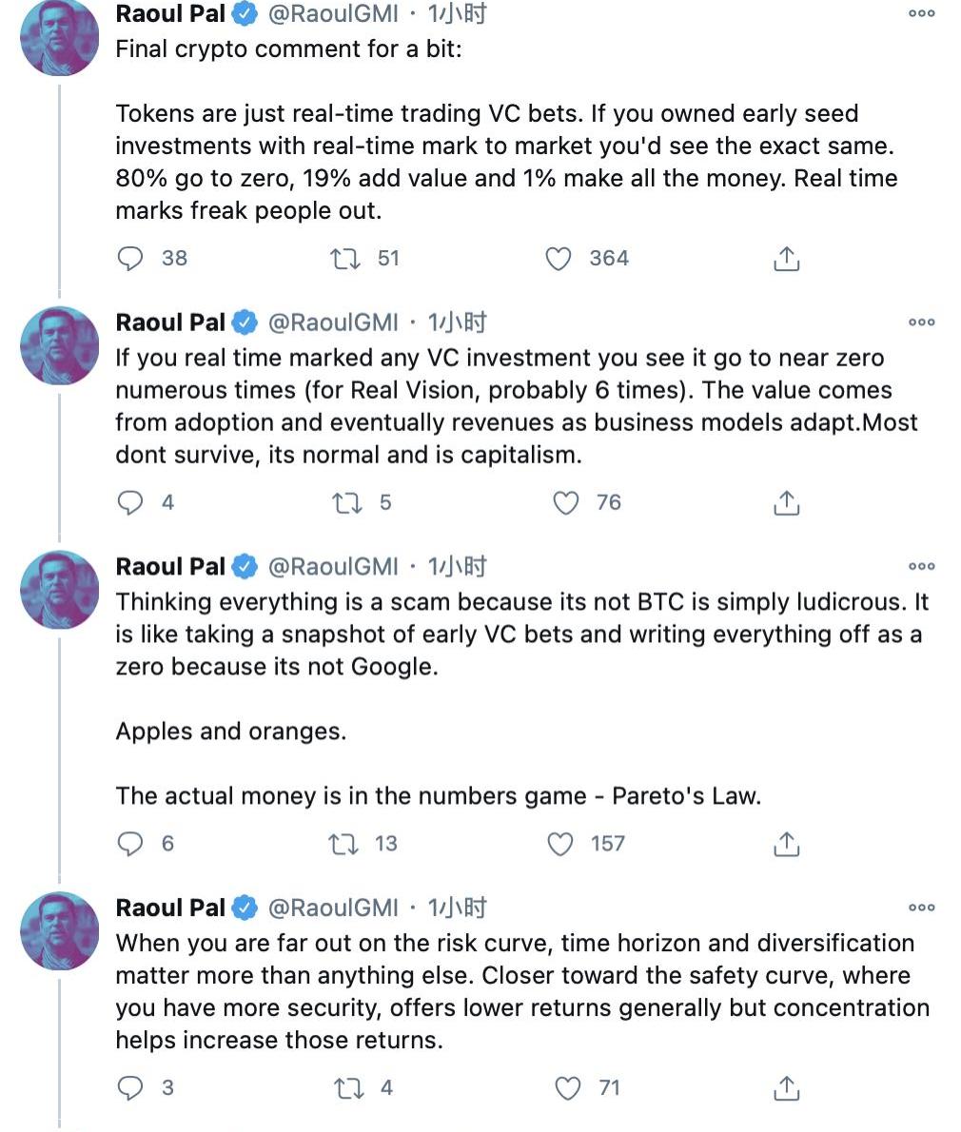This screenshot has width=961, height=1132.
Task: Share the 'Final crypto comment' tweet
Action: pos(786,259)
